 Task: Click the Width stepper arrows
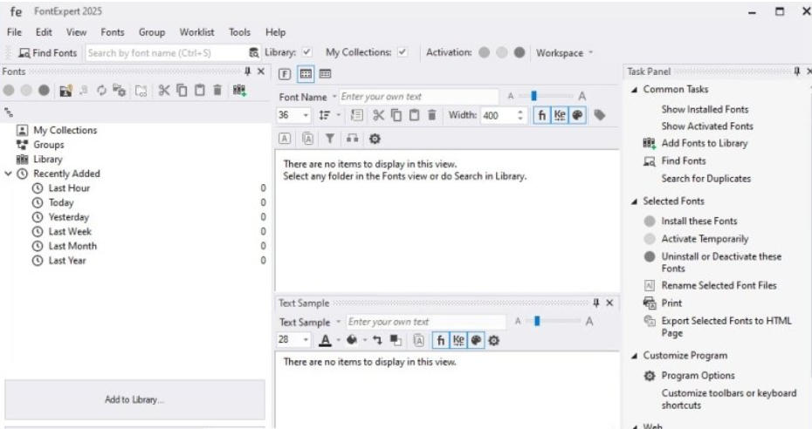tap(520, 115)
